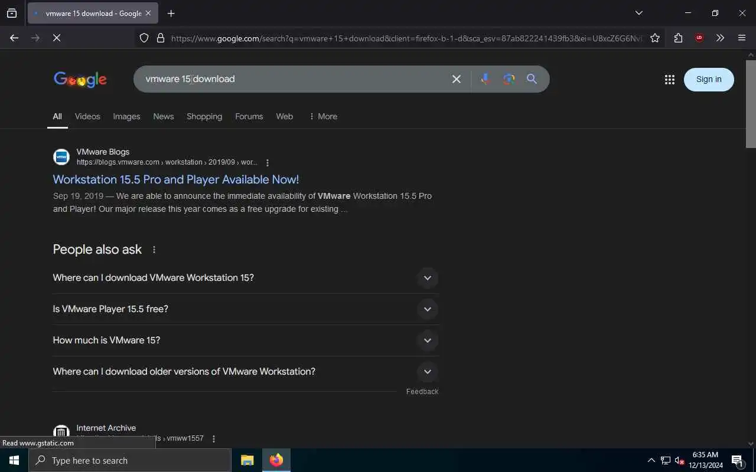Go back one page
The height and width of the screenshot is (472, 756).
point(14,38)
